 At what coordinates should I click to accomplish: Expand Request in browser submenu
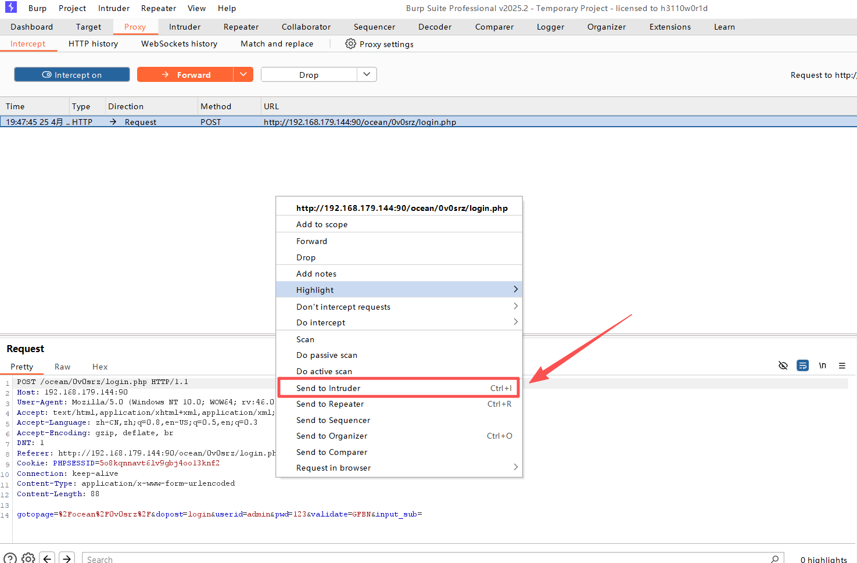tap(399, 467)
